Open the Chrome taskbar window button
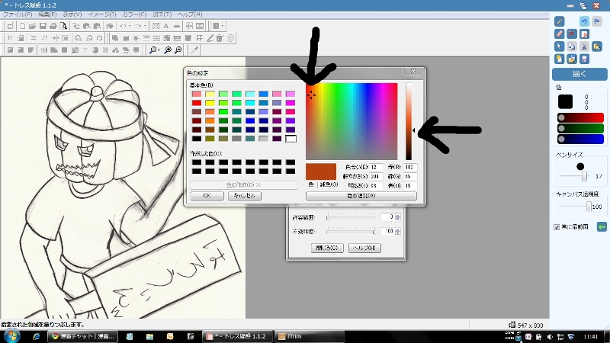The width and height of the screenshot is (610, 343). [x=82, y=336]
